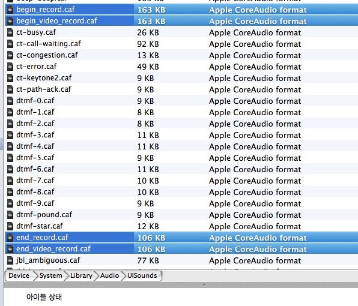Image resolution: width=358 pixels, height=306 pixels.
Task: Click the 92 KB size of ct-call-waiting.caf
Action: click(148, 44)
